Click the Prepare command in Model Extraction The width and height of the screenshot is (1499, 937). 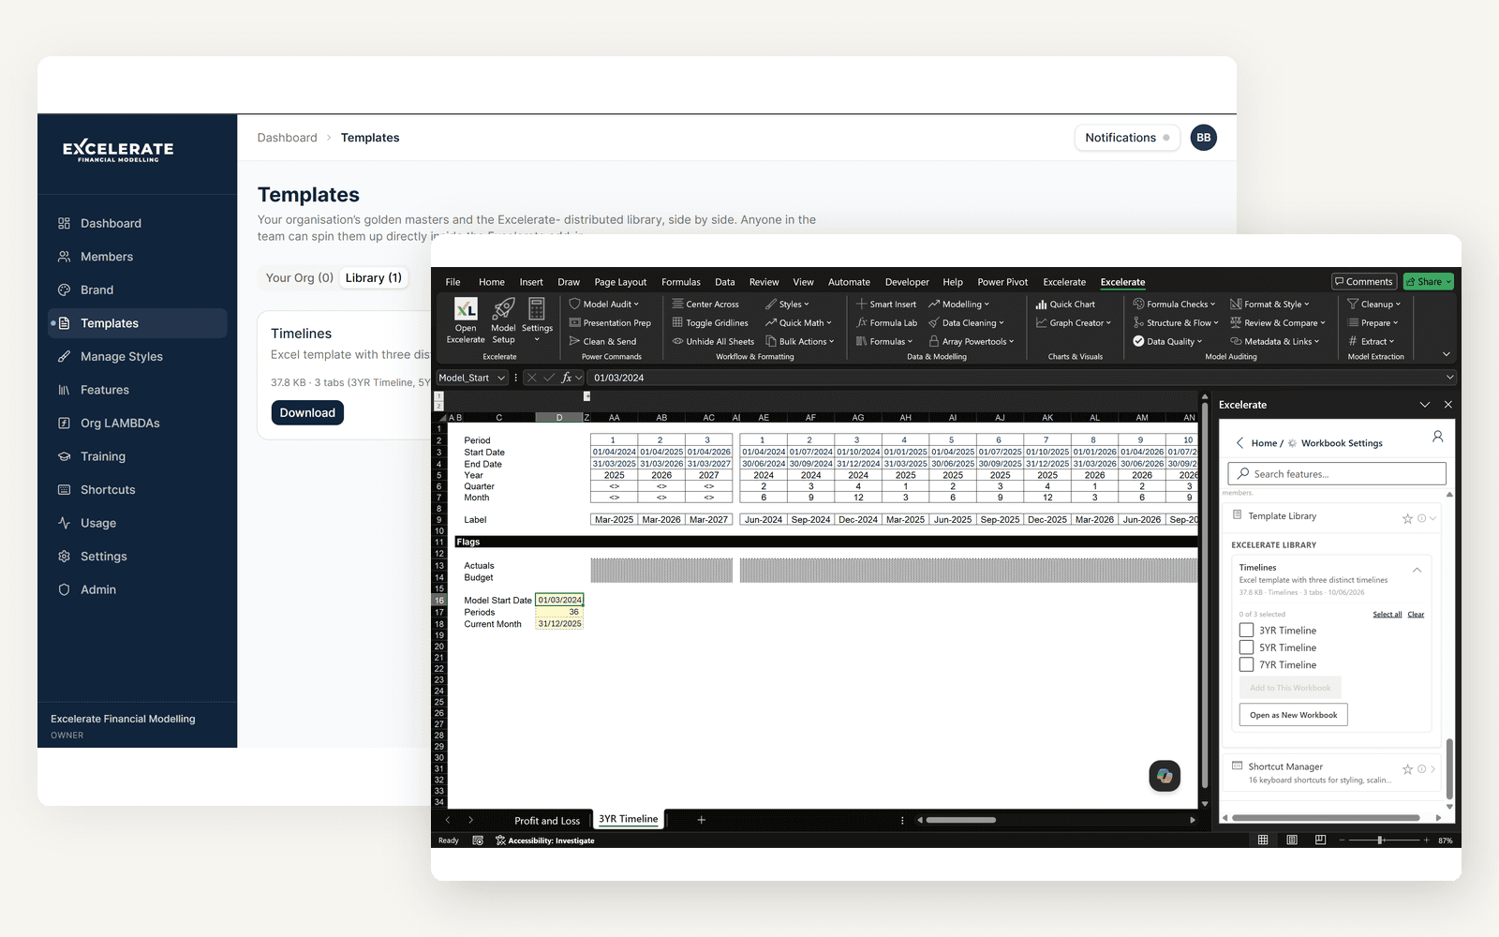pyautogui.click(x=1373, y=323)
